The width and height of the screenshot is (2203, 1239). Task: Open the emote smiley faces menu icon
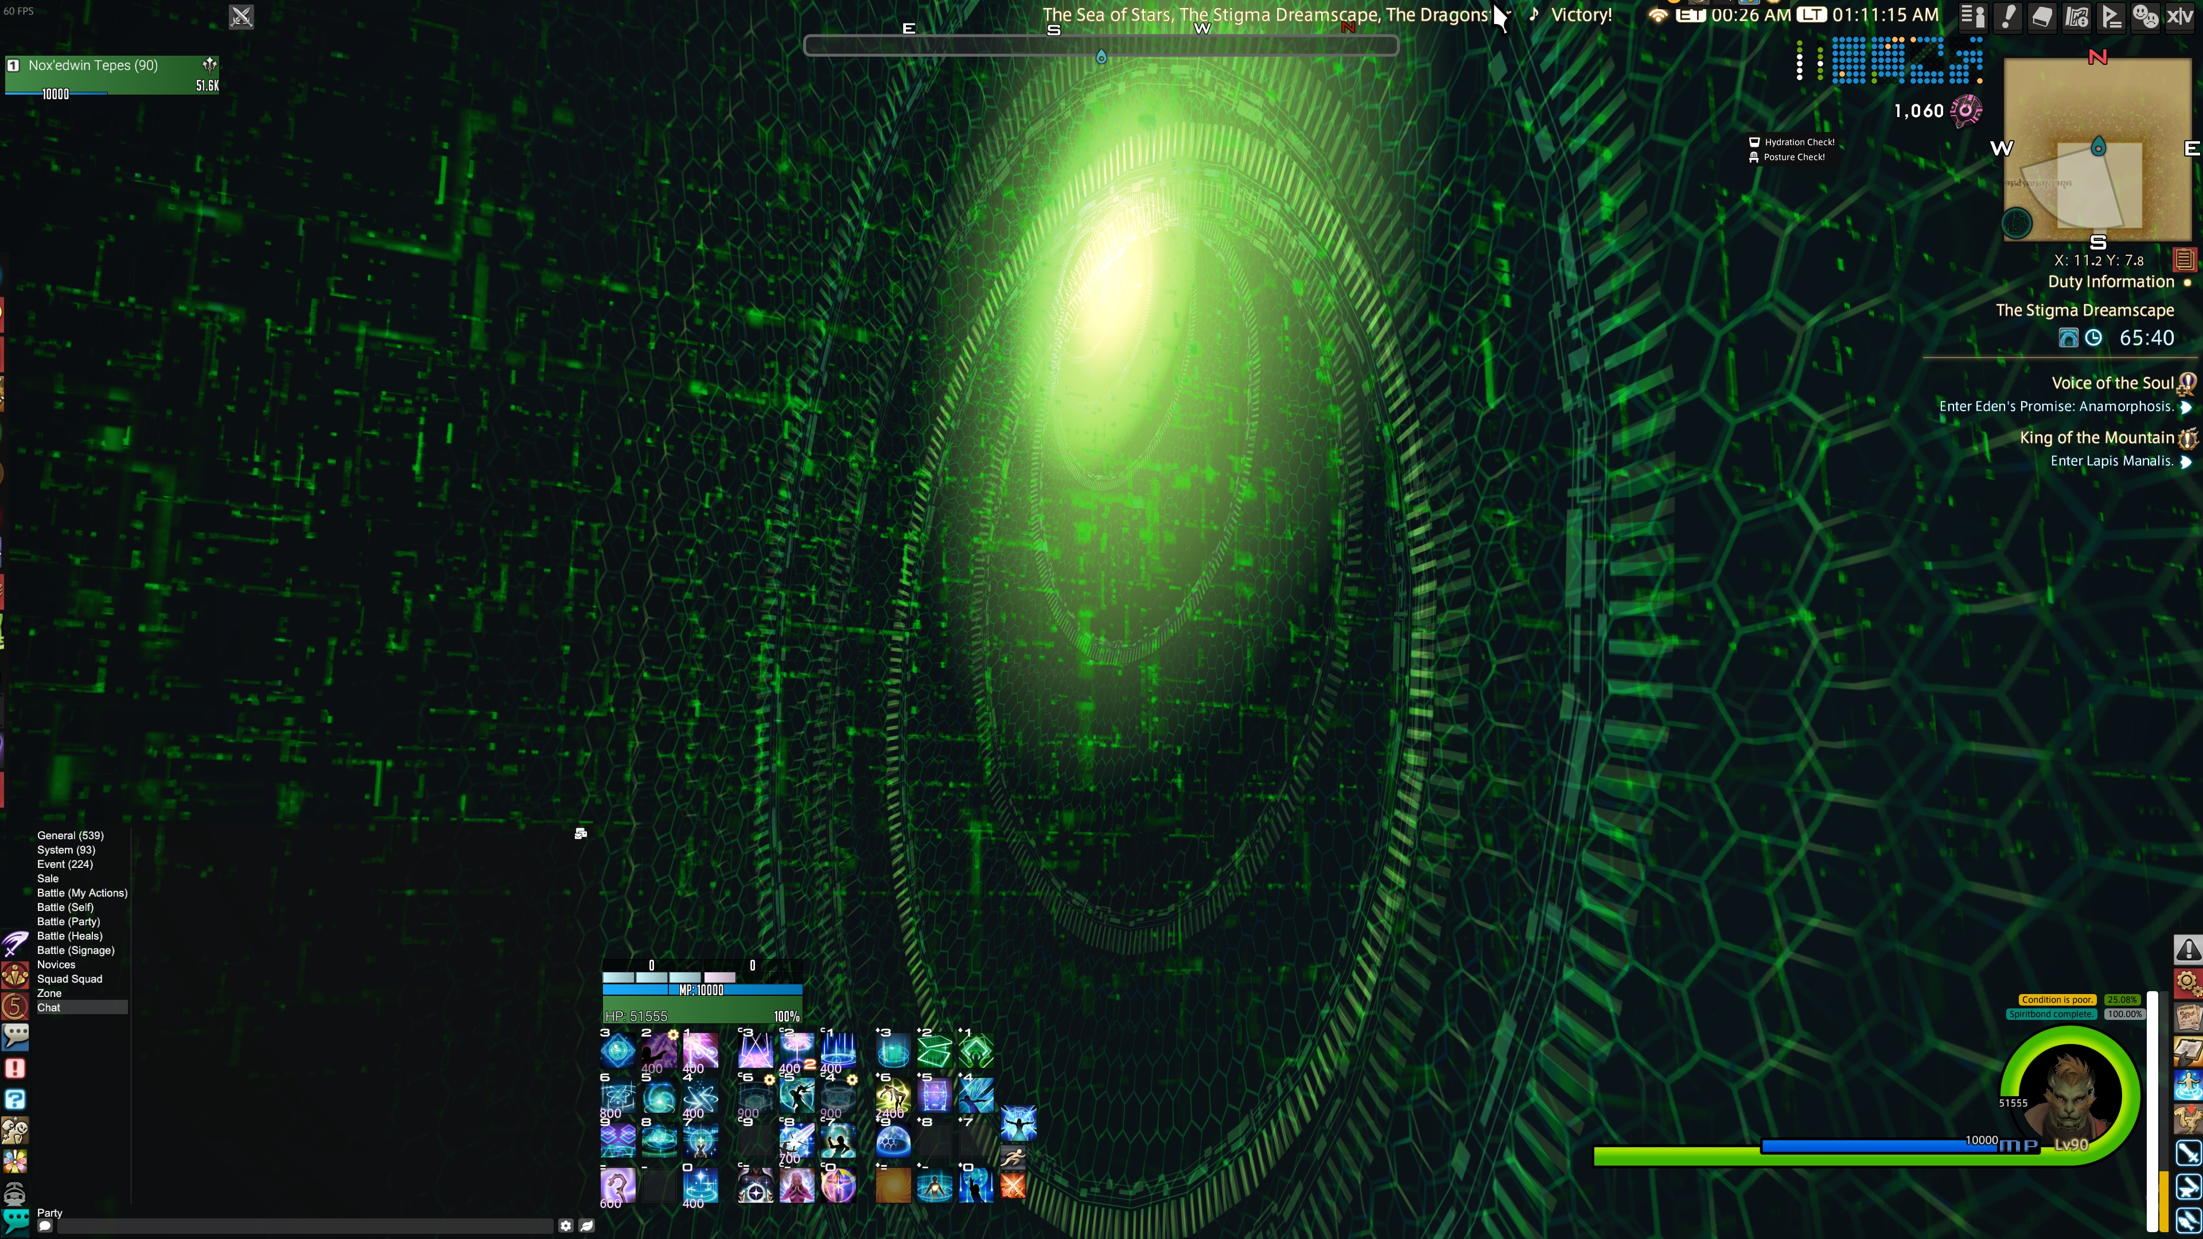[x=2146, y=16]
